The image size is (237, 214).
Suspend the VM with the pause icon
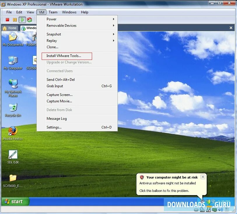15,19
